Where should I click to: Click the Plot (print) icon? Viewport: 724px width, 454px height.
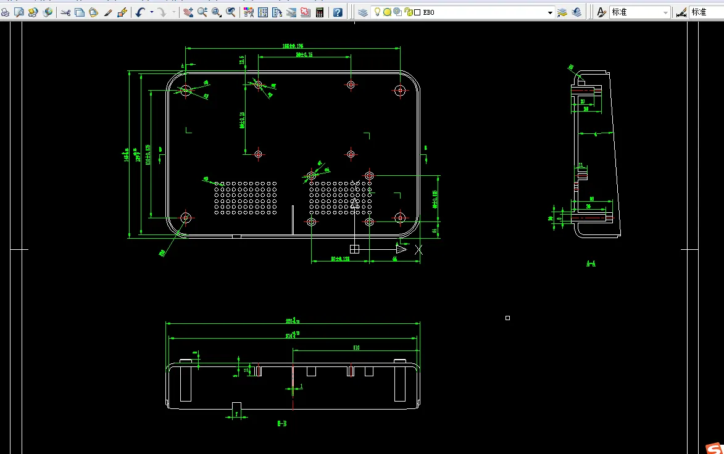coord(5,12)
